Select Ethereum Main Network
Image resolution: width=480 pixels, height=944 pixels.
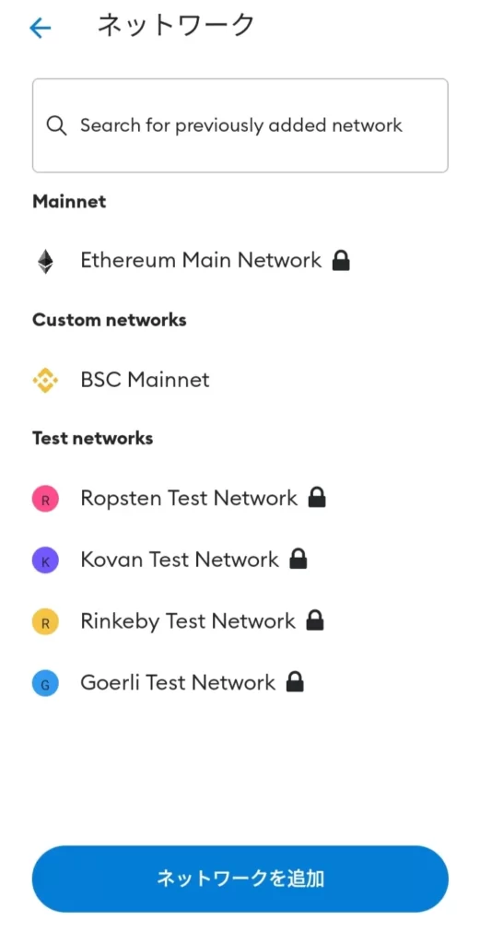201,260
